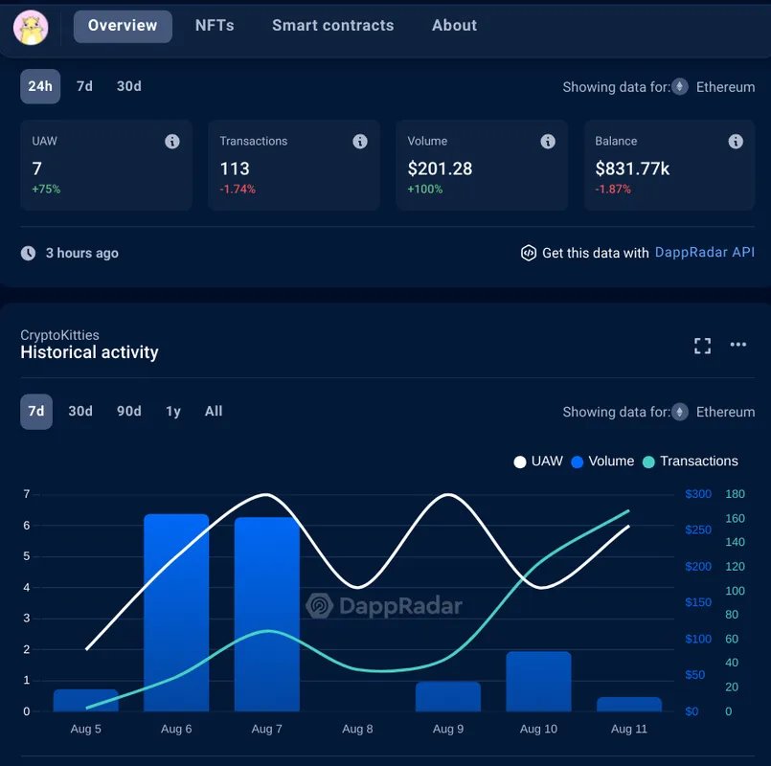Screen dimensions: 771x766
Task: Open the Transactions info icon
Action: click(360, 142)
